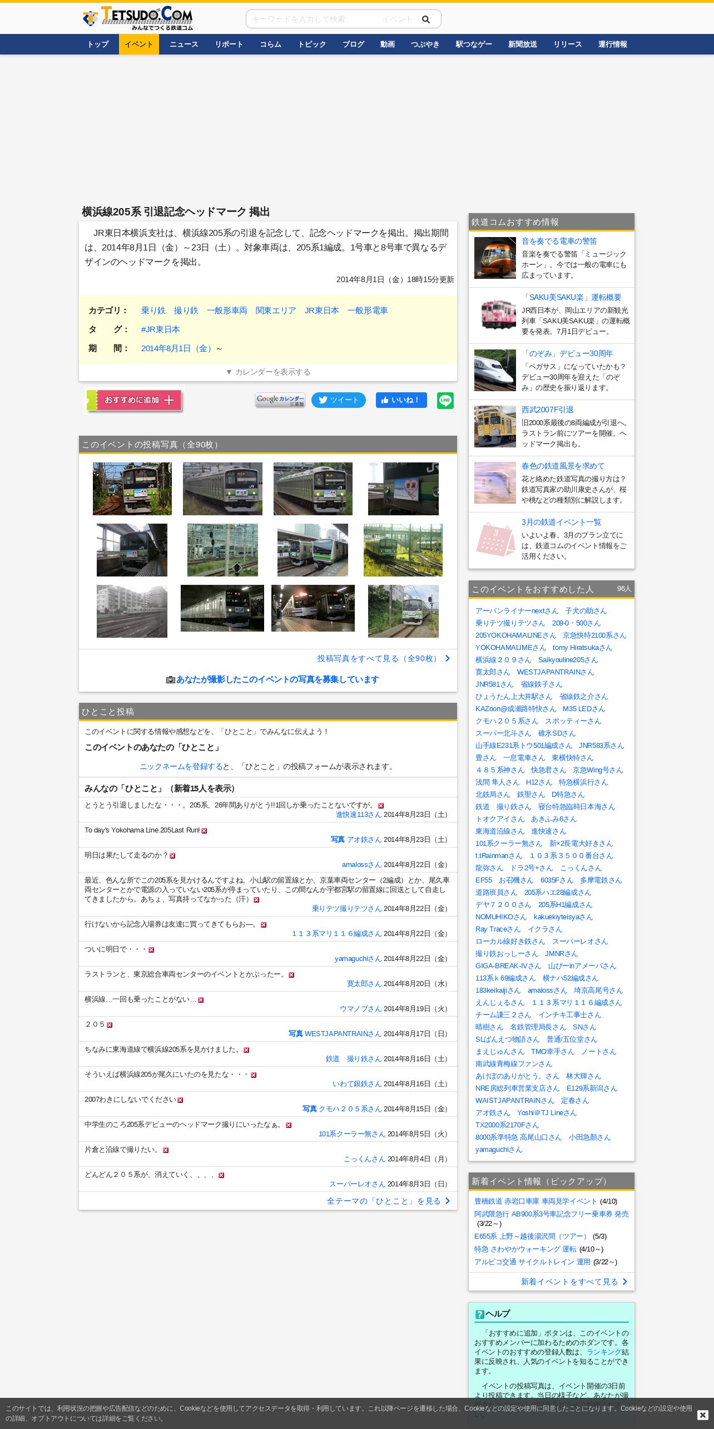Click the おすすめに追加 button
Viewport: 714px width, 1429px height.
point(135,400)
